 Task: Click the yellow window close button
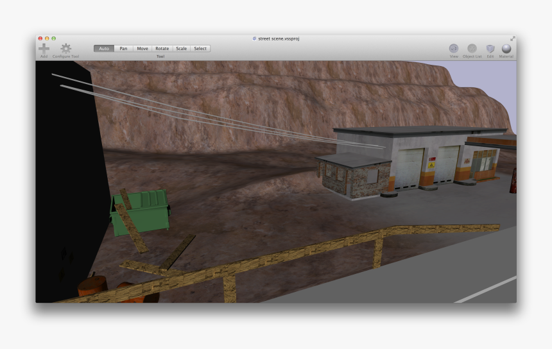[x=46, y=38]
